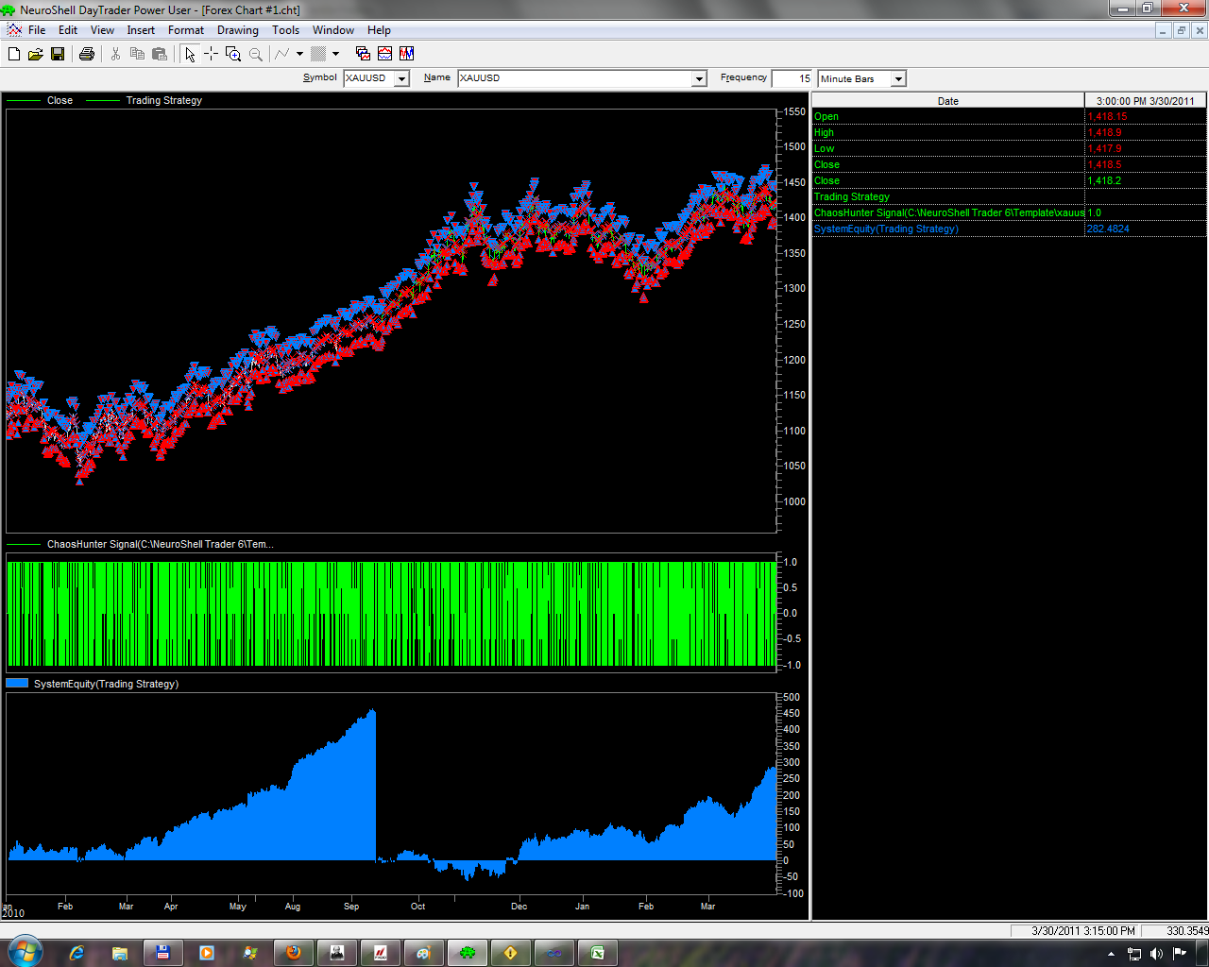The width and height of the screenshot is (1209, 967).
Task: Expand the line style dropdown arrow
Action: [299, 54]
